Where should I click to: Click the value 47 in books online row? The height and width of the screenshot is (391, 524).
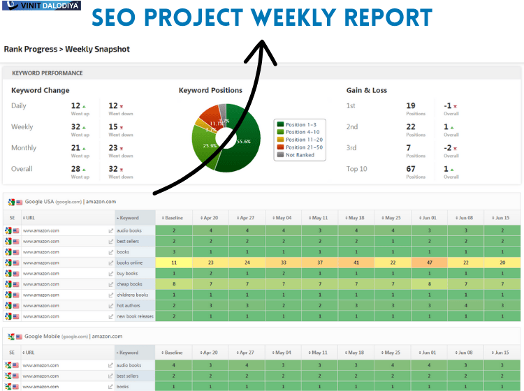click(430, 263)
